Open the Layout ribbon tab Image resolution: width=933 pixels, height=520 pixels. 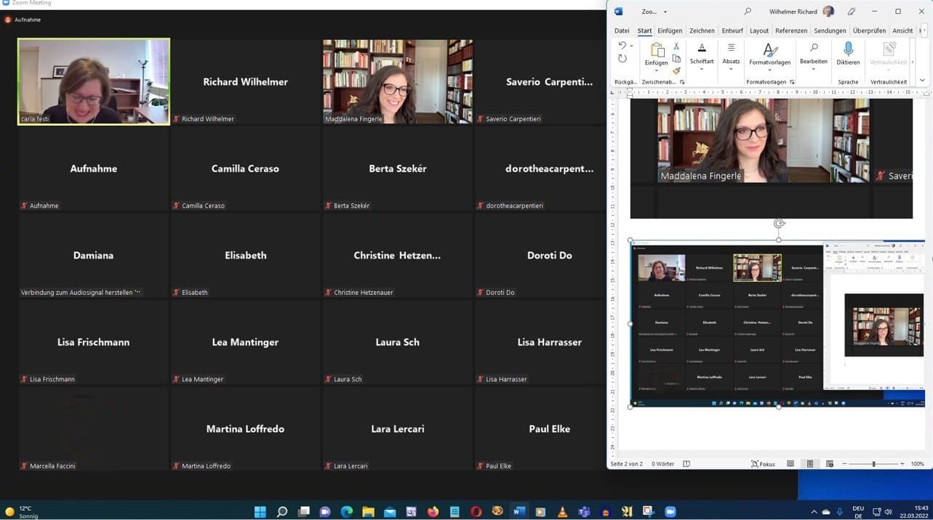pyautogui.click(x=758, y=31)
